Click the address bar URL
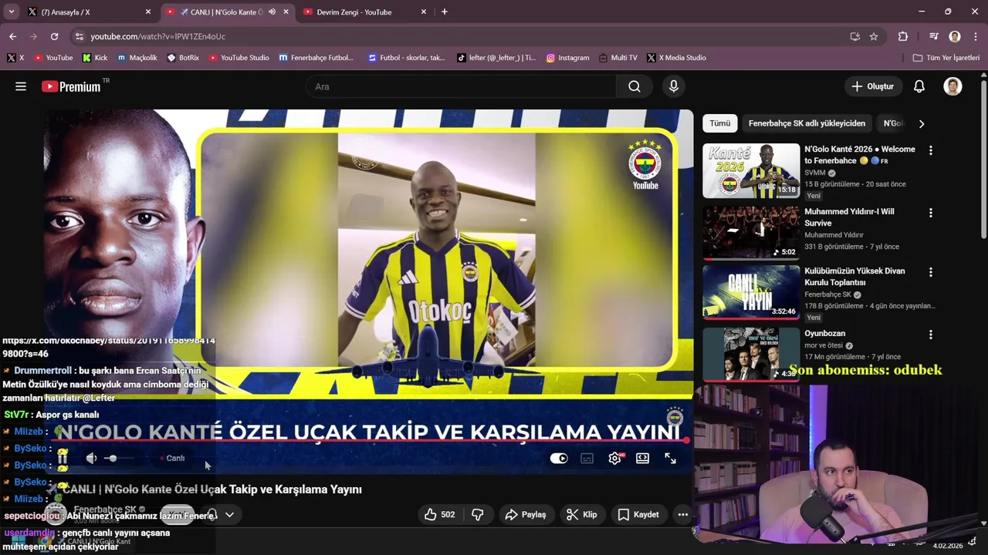Image resolution: width=988 pixels, height=555 pixels. click(x=157, y=36)
